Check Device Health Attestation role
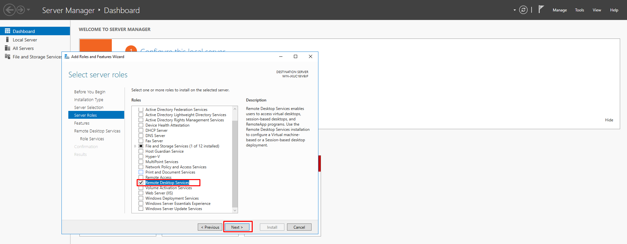Viewport: 627px width, 244px height. point(141,125)
